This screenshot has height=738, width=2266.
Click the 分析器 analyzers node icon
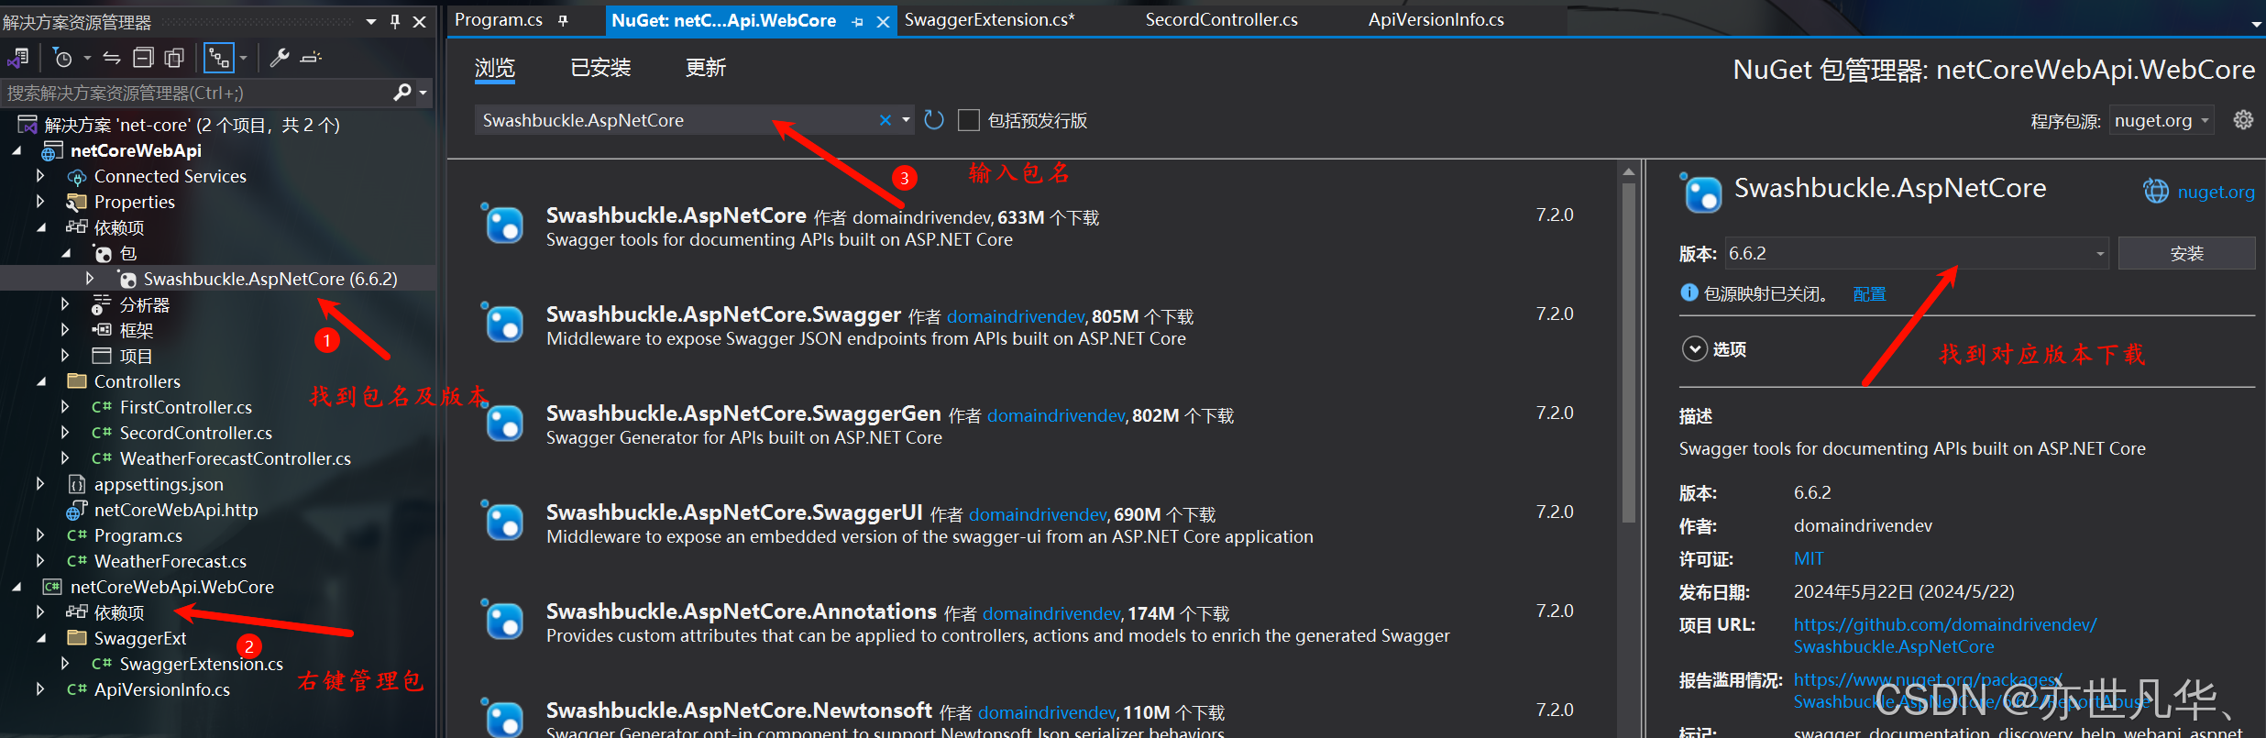pyautogui.click(x=102, y=305)
